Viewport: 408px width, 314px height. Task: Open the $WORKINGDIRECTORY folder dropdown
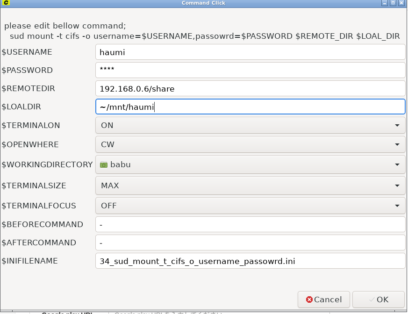(250, 164)
